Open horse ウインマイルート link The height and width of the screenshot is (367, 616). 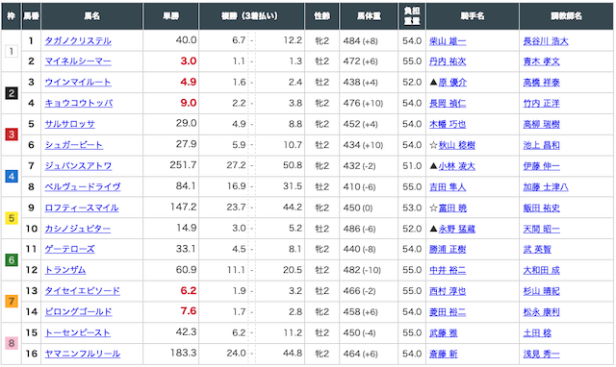pos(78,83)
